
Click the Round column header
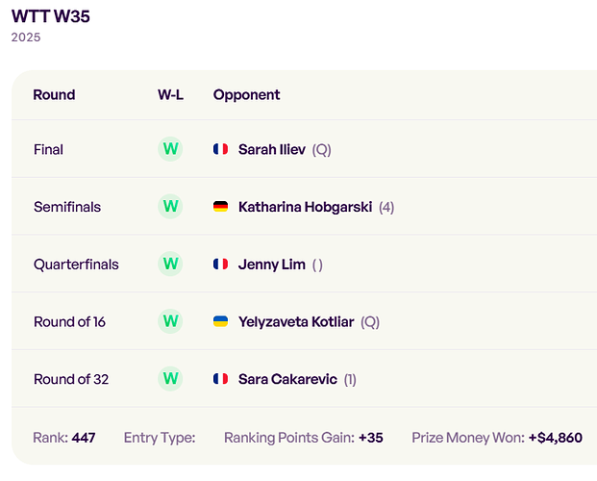(54, 95)
